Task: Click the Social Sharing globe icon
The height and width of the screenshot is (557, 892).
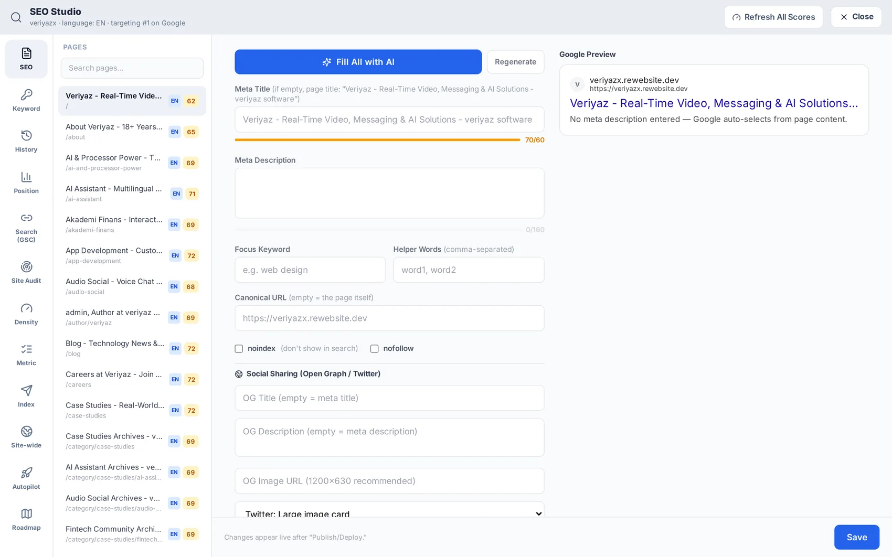Action: (239, 374)
